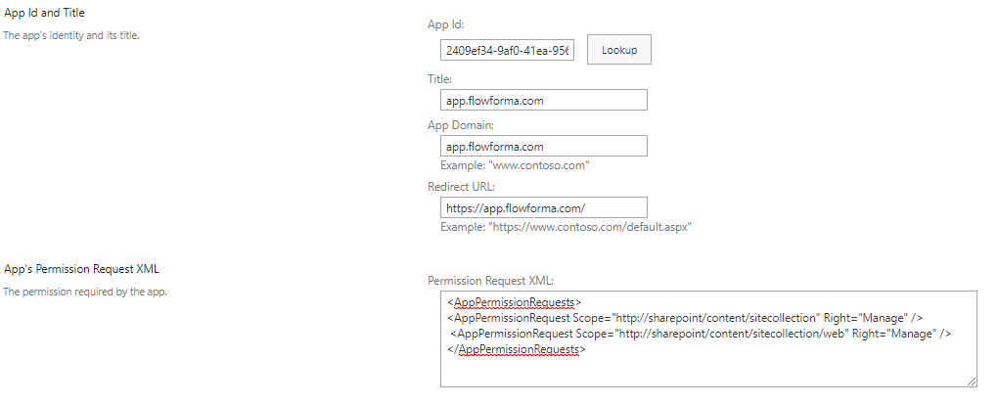Click the 'Redirect URL:' field label
This screenshot has height=405, width=998.
click(461, 187)
